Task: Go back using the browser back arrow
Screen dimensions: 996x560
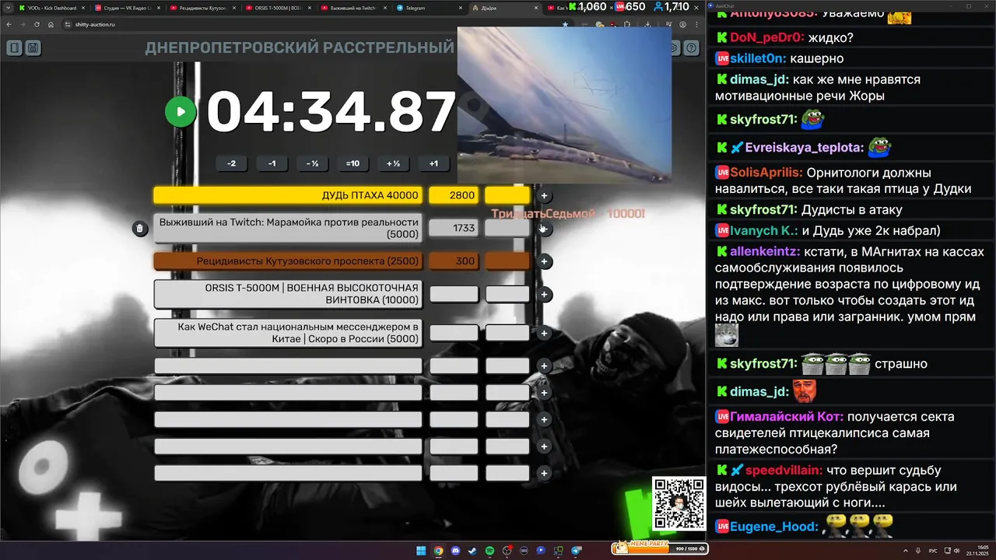Action: [9, 24]
